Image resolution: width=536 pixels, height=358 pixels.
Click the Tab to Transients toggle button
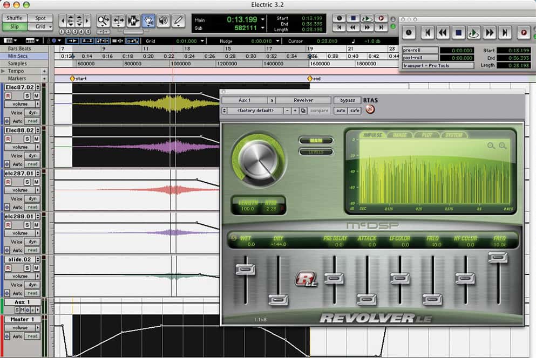pos(71,40)
